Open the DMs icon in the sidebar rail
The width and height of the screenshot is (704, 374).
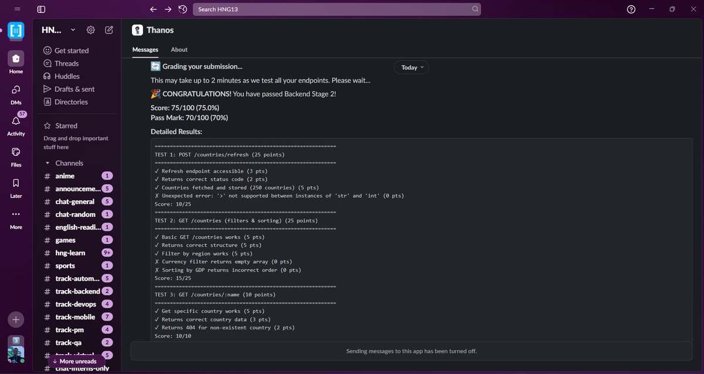point(15,90)
